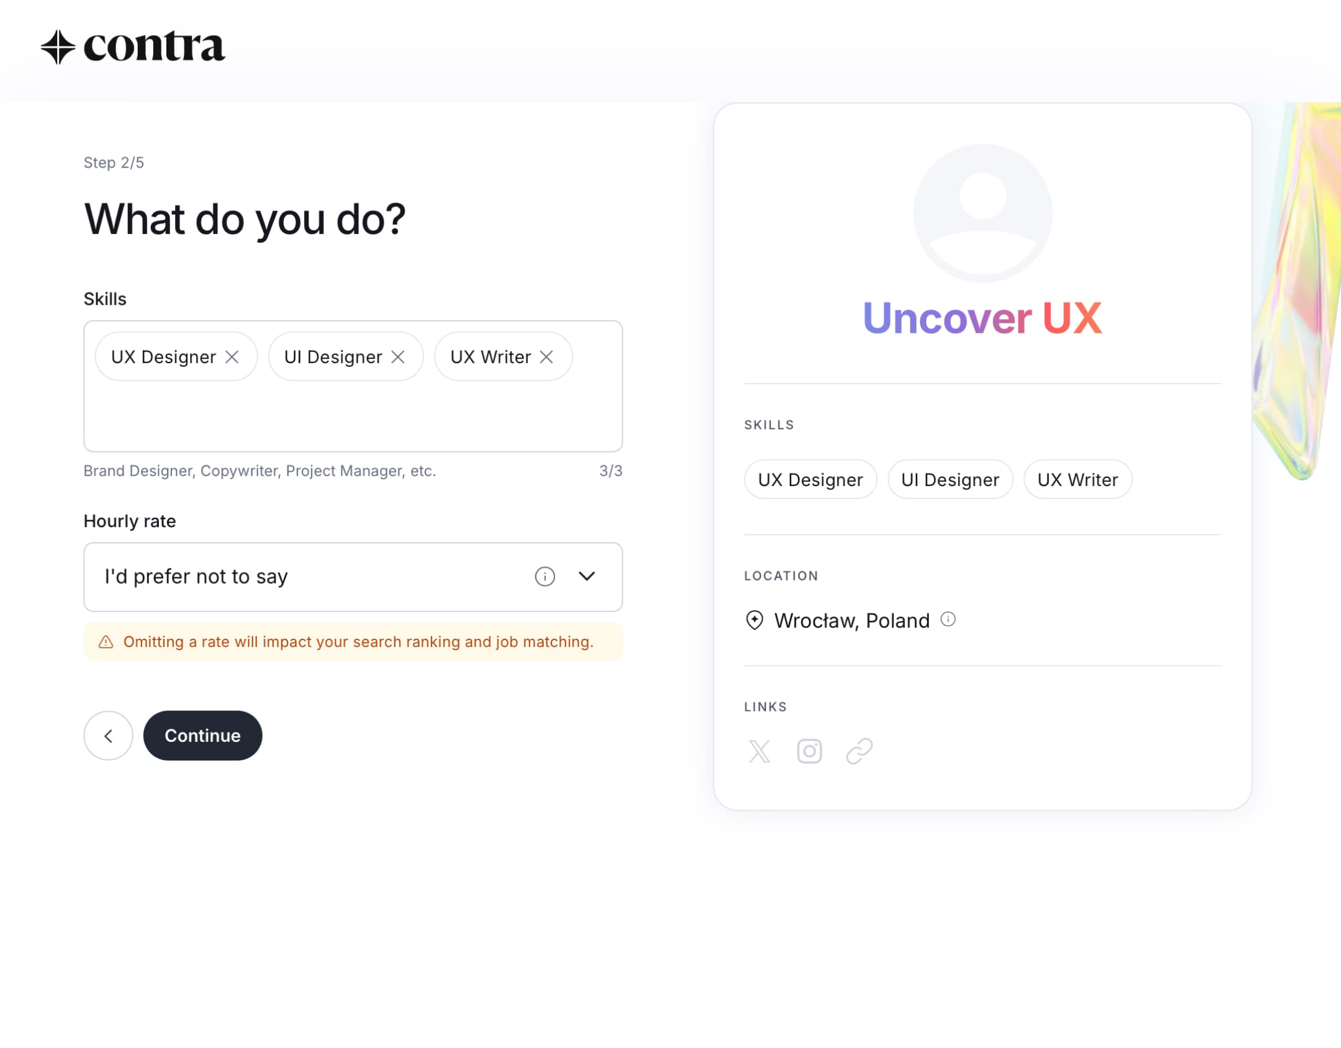Viewport: 1341px width, 1048px height.
Task: Click the Instagram icon in Links section
Action: coord(810,751)
